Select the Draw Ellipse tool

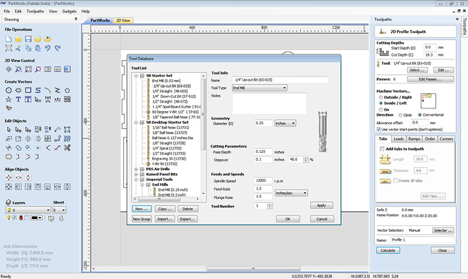click(x=18, y=90)
